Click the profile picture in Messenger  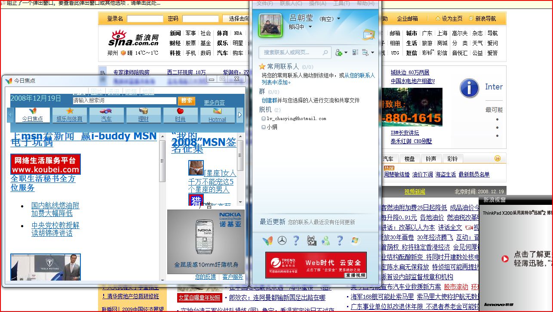tap(270, 25)
